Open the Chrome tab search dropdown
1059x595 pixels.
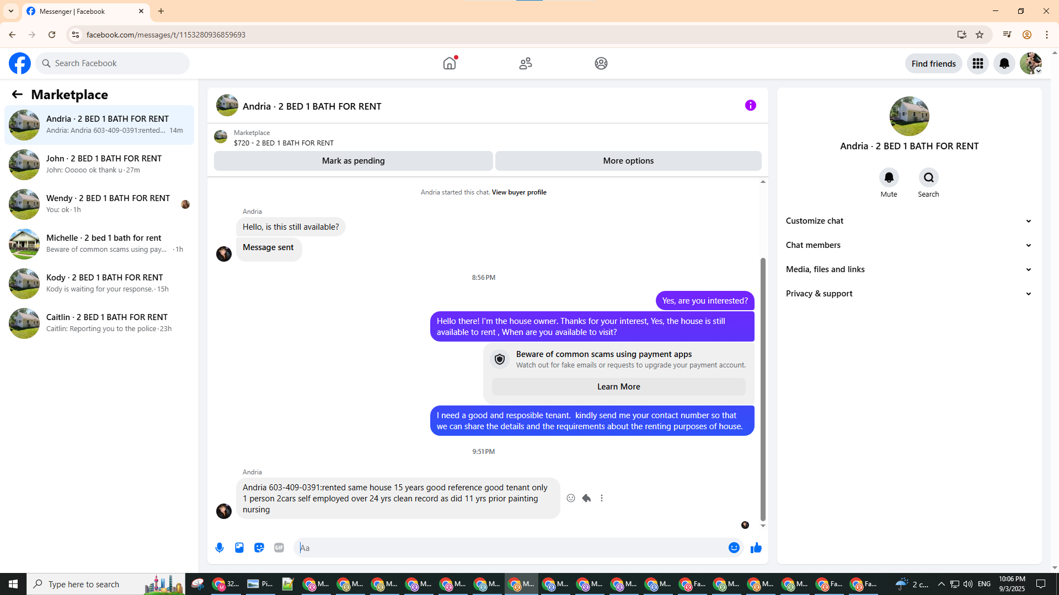[11, 11]
